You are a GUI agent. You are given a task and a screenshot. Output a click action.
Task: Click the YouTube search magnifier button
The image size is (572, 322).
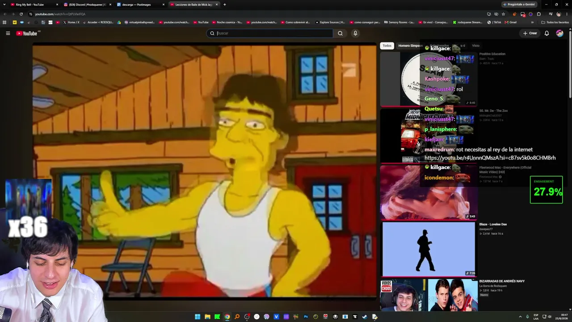pyautogui.click(x=340, y=33)
